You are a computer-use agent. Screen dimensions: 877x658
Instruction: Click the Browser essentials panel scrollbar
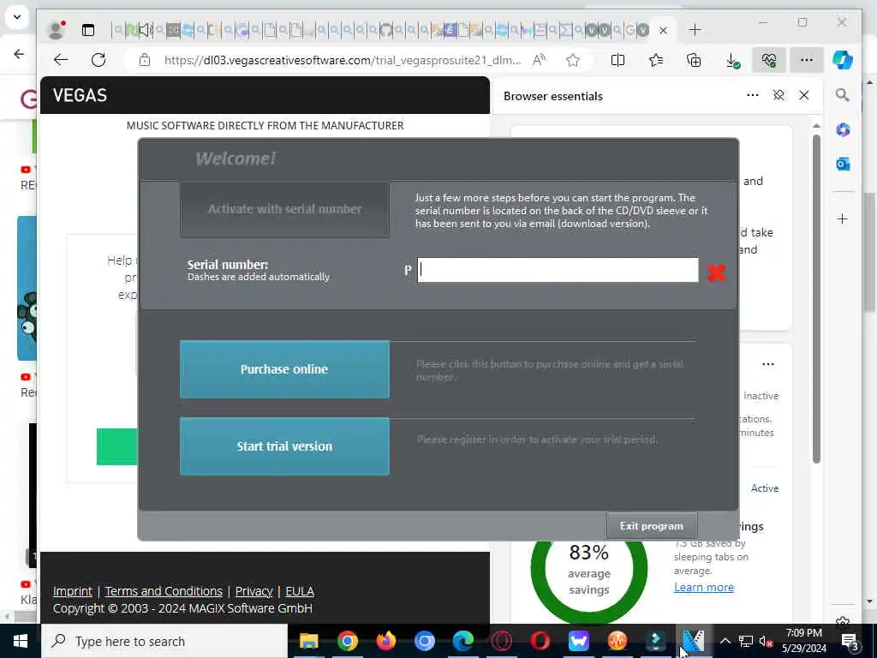pos(816,299)
